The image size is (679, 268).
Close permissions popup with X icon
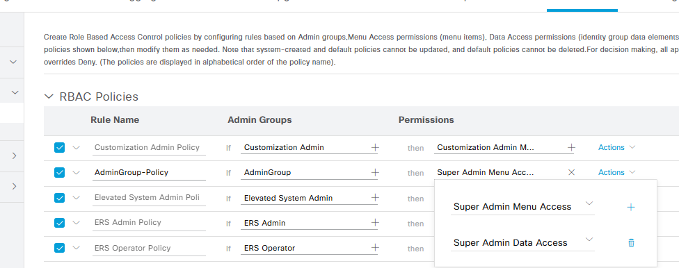click(x=571, y=172)
